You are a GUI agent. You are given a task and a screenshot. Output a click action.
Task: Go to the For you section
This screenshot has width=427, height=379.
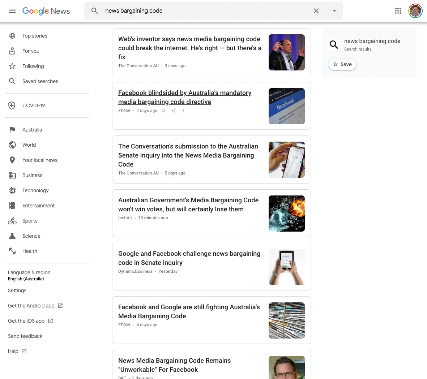pos(31,51)
